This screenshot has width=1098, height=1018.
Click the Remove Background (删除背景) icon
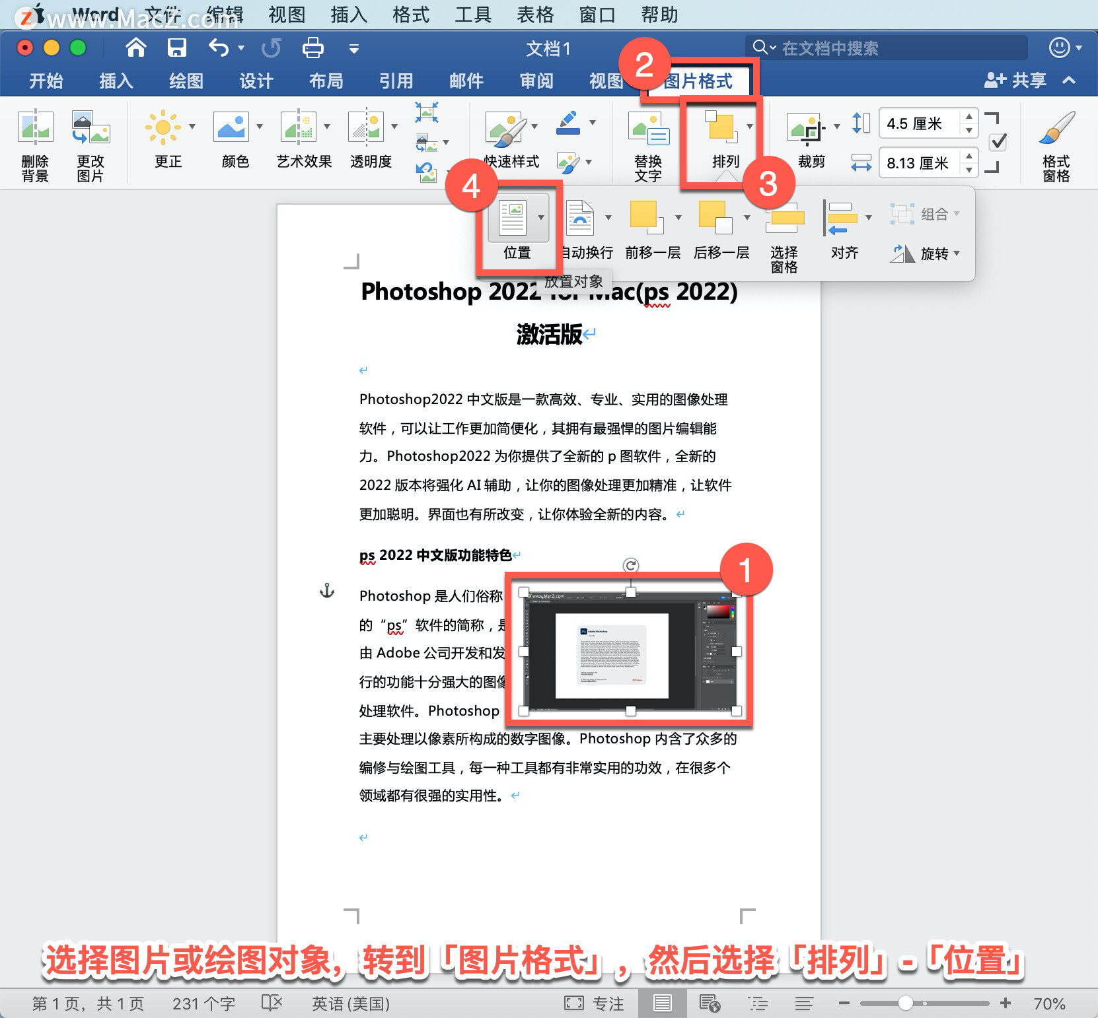pyautogui.click(x=35, y=127)
